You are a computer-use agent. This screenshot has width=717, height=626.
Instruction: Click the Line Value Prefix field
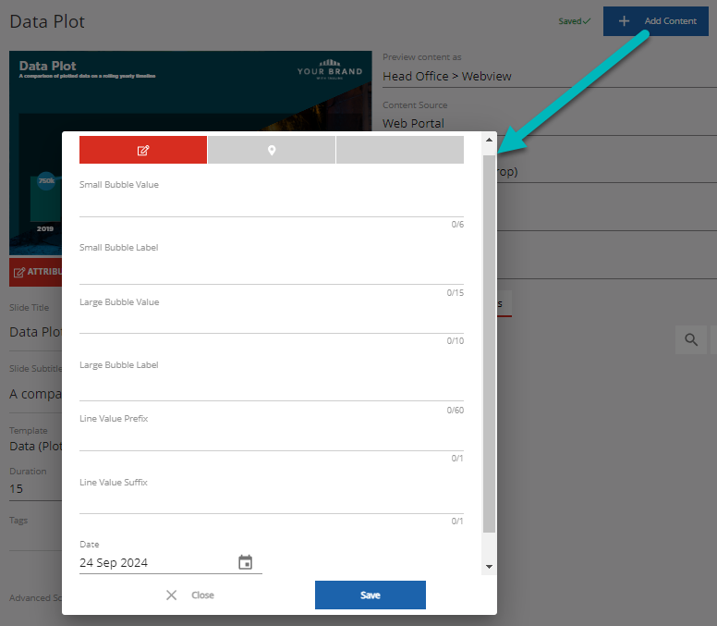(x=272, y=439)
